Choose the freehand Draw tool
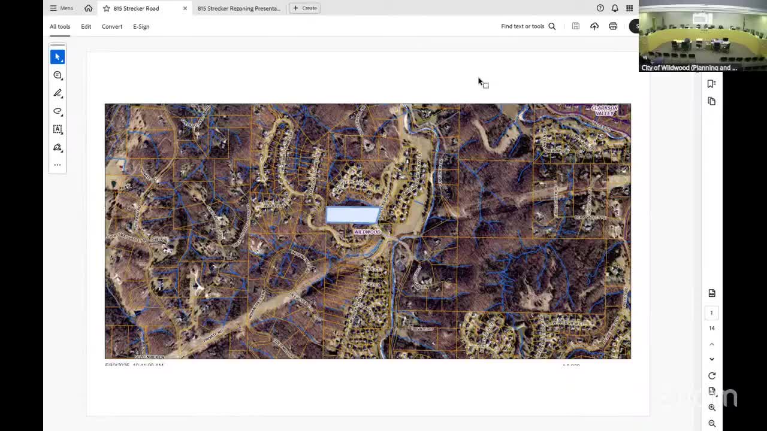 click(x=58, y=111)
